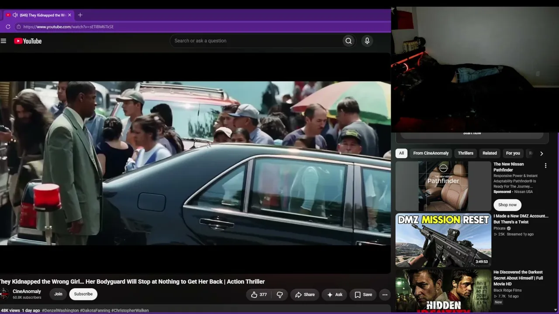Subscribe to CineAnomaly
Viewport: 559px width, 314px height.
tap(83, 294)
